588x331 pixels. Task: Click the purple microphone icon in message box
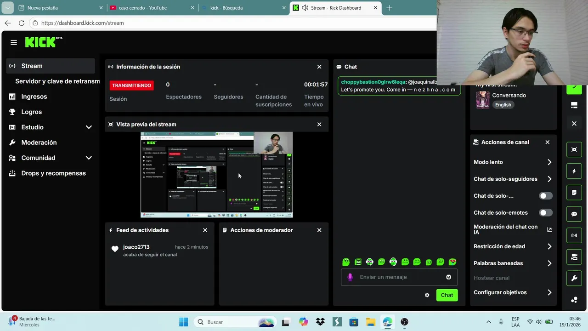350,277
